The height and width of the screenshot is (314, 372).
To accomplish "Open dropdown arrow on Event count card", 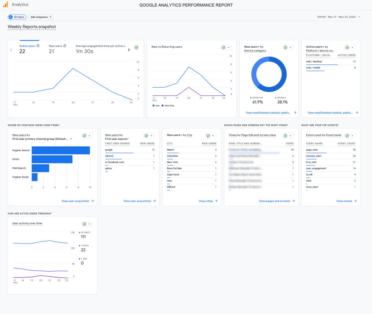I will tap(352, 136).
